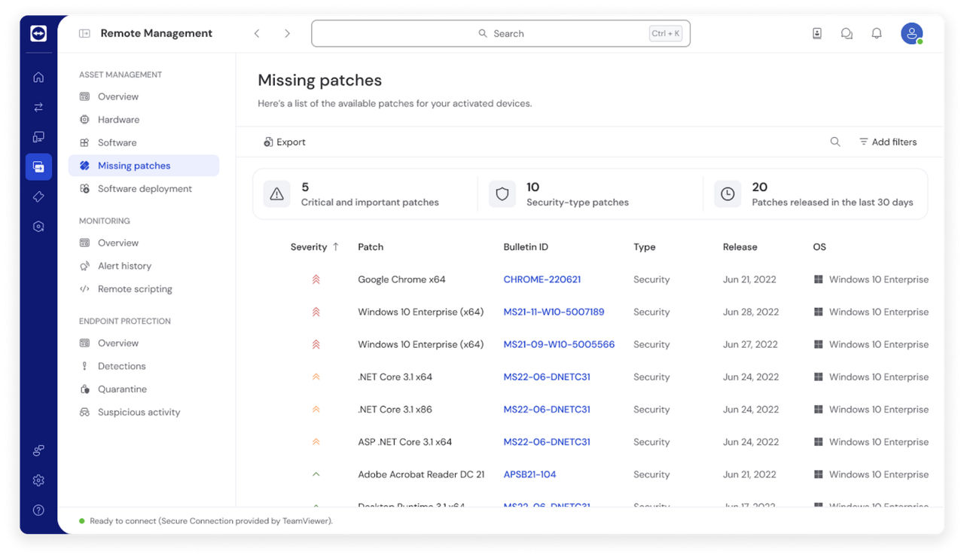Viewport: 964px width, 558px height.
Task: Click the clock icon for recent patches
Action: [x=728, y=194]
